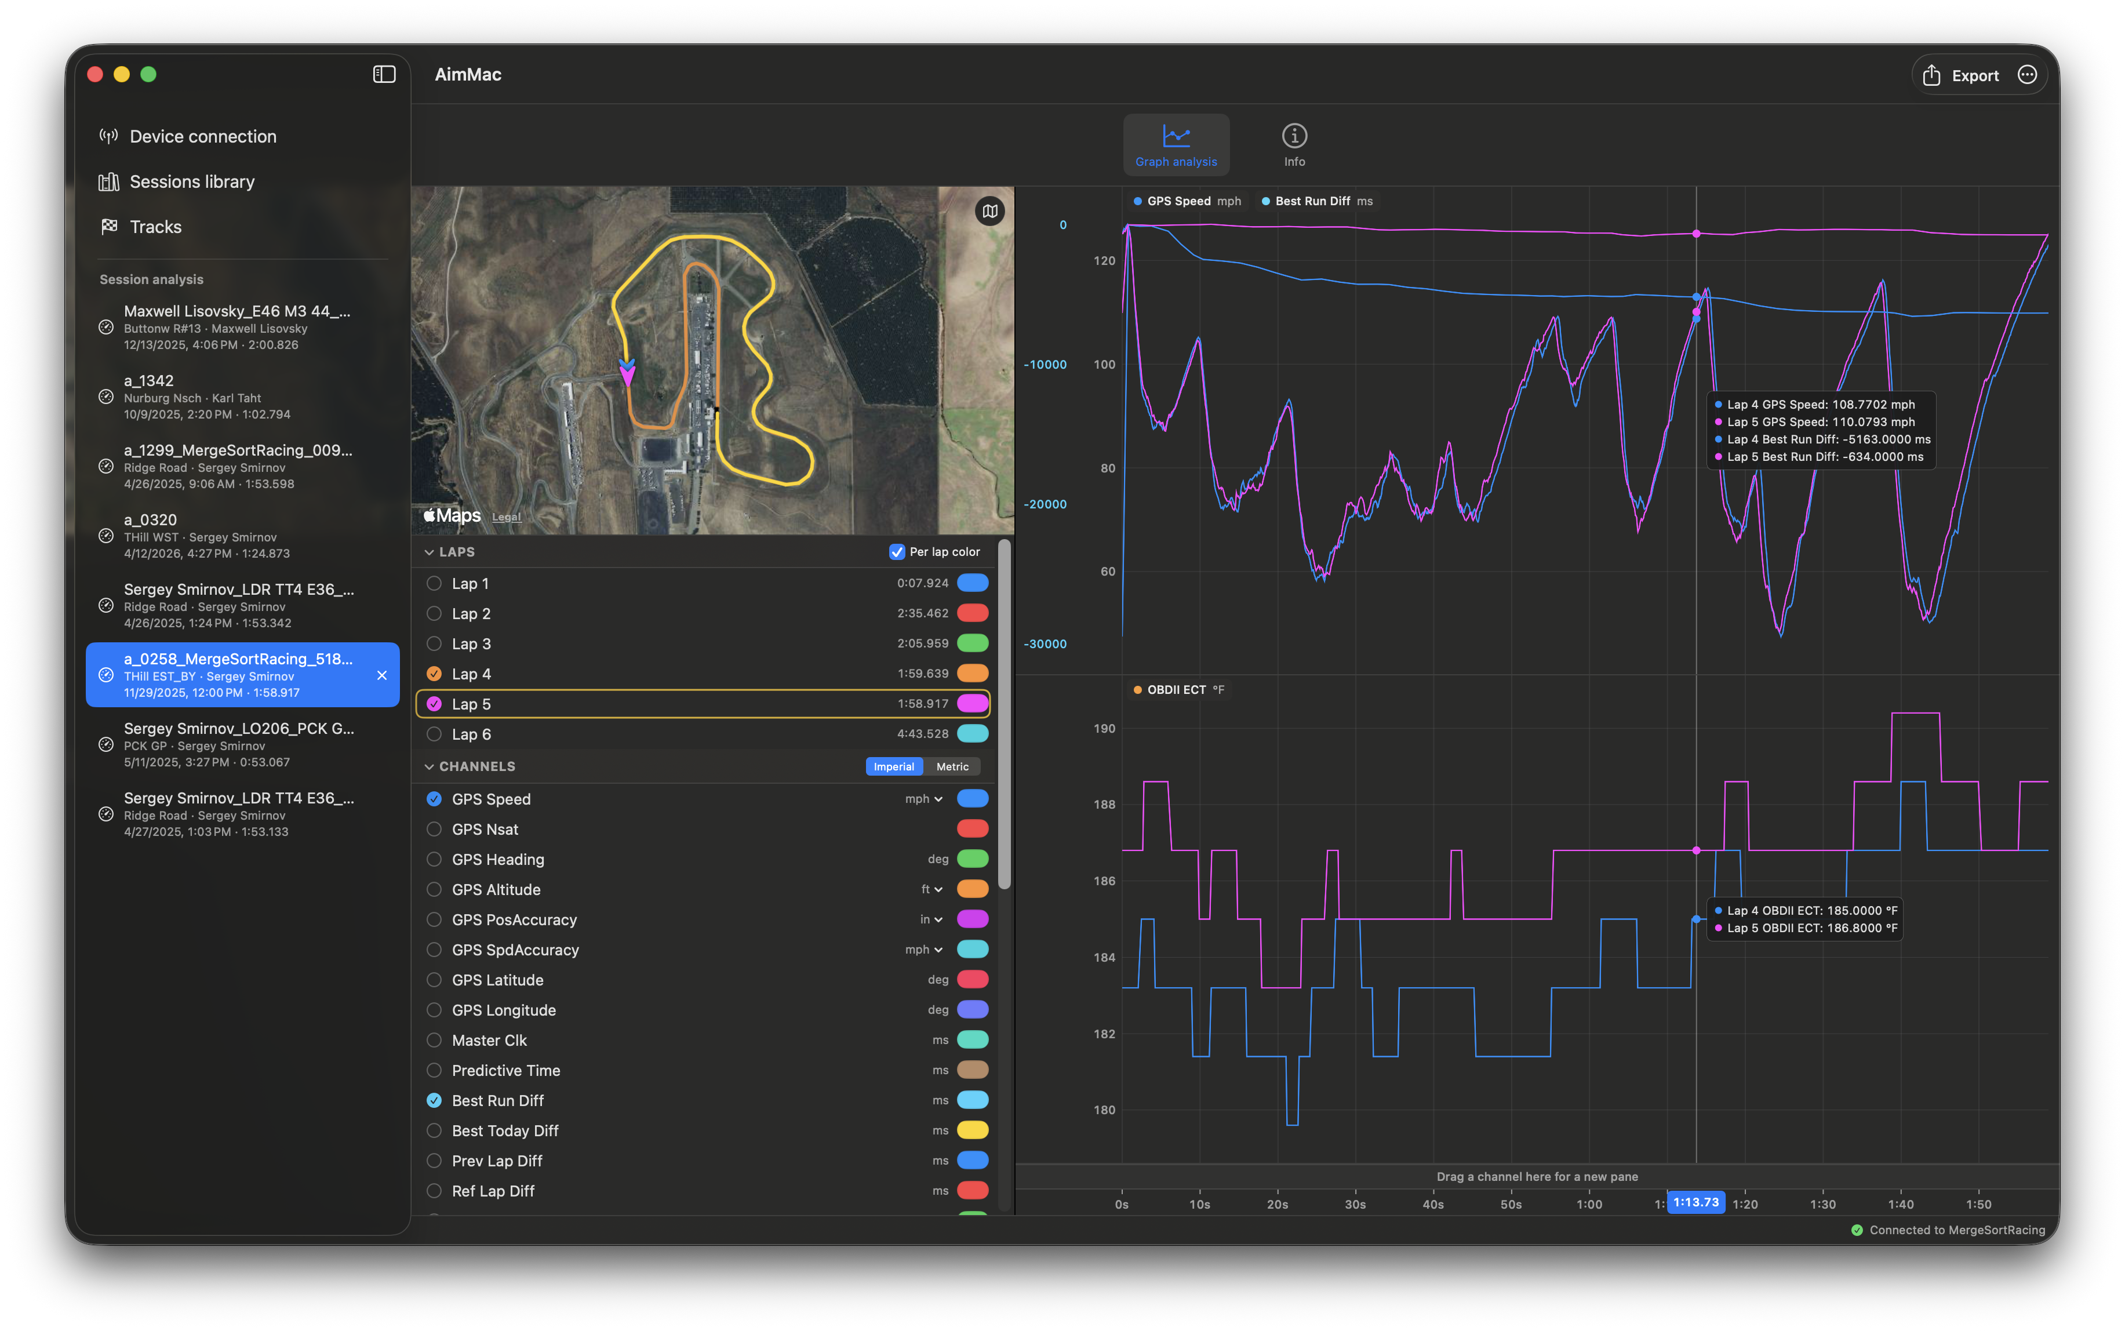This screenshot has width=2125, height=1331.
Task: Open Tracks in sidebar
Action: tap(242, 226)
